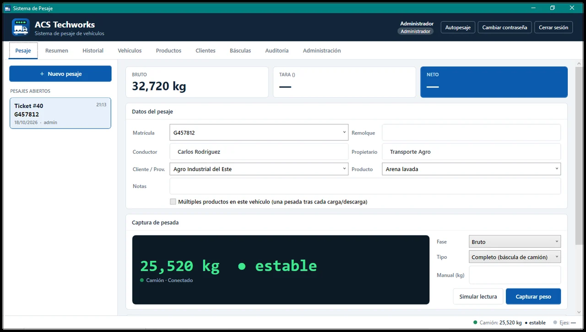Click the Manual (kg) weight input

point(515,275)
